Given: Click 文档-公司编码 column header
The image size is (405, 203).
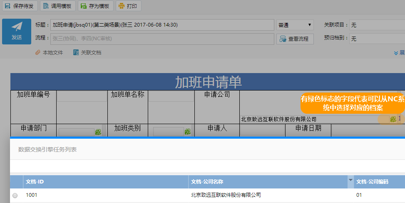Looking at the screenshot, I should [380, 182].
